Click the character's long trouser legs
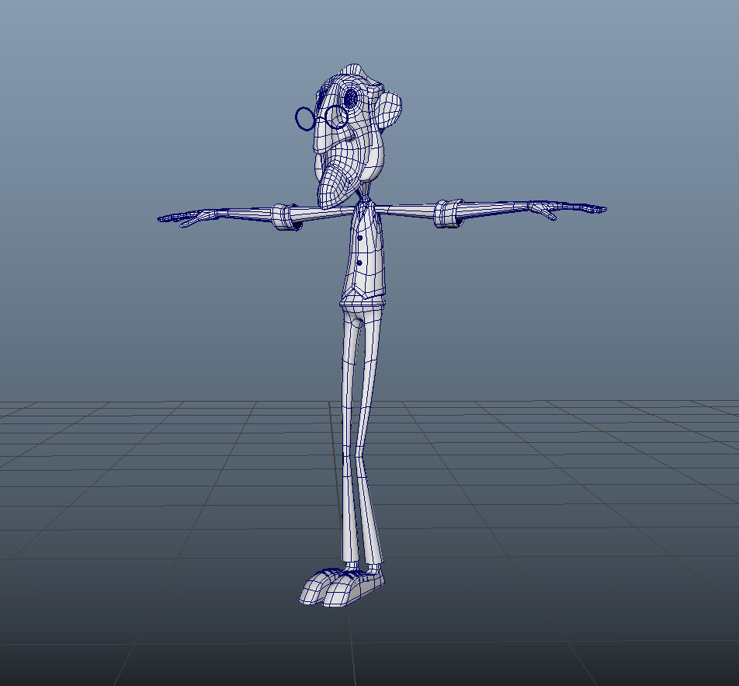The width and height of the screenshot is (739, 686). click(x=362, y=434)
